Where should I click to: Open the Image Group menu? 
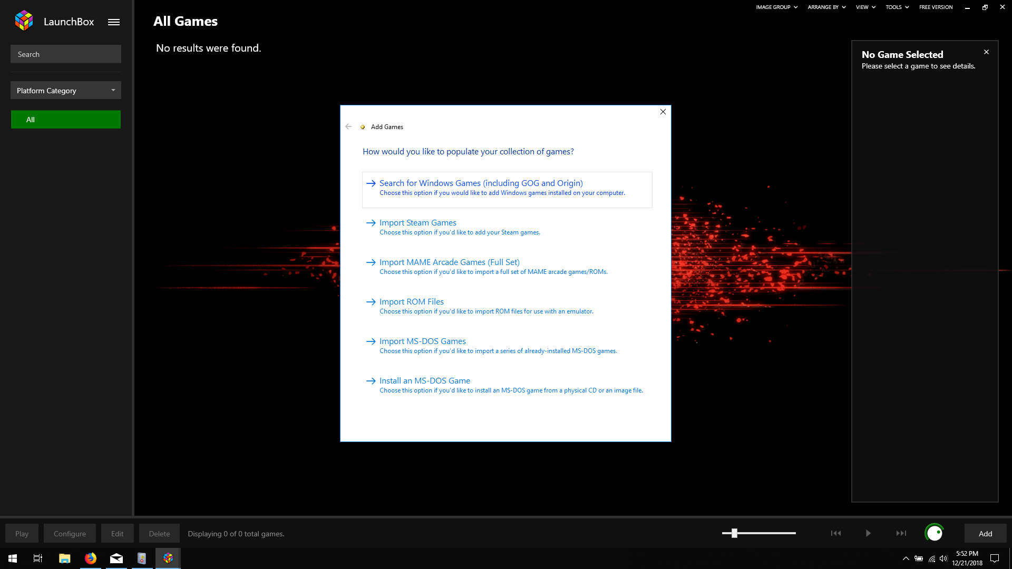[x=776, y=7]
